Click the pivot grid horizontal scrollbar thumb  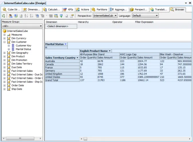[85, 139]
